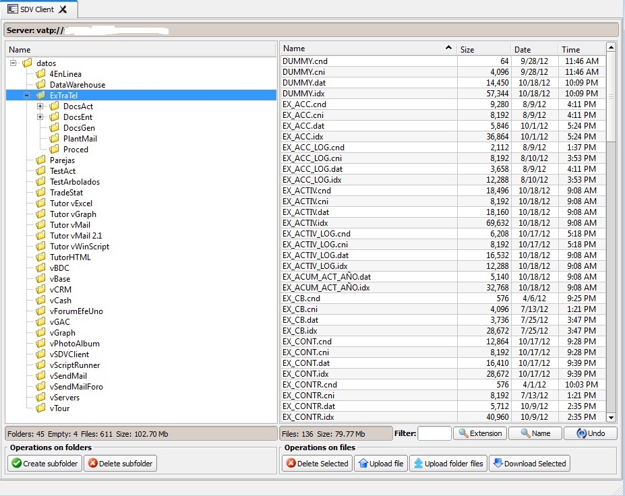Collapse the datos root folder
Screen dimensions: 625x496
13,63
